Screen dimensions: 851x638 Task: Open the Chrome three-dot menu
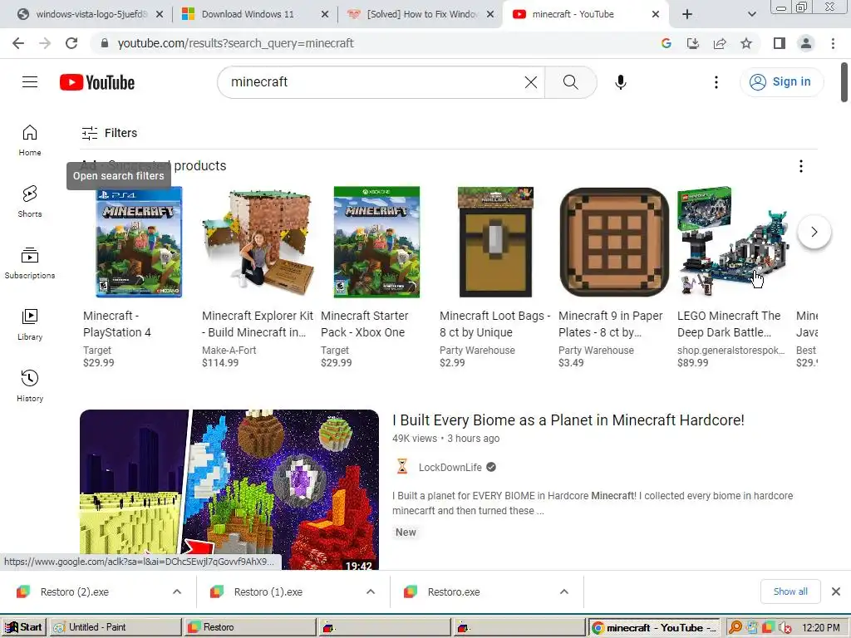(833, 43)
